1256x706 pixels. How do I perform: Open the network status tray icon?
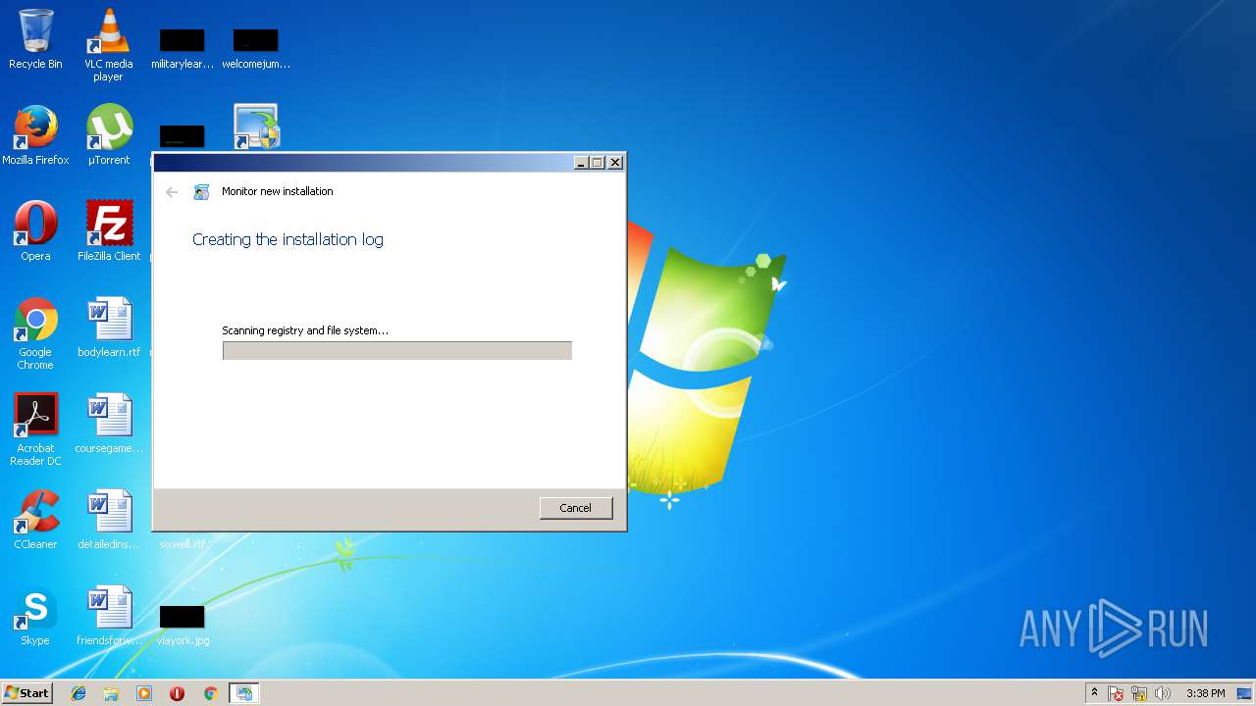point(1139,693)
